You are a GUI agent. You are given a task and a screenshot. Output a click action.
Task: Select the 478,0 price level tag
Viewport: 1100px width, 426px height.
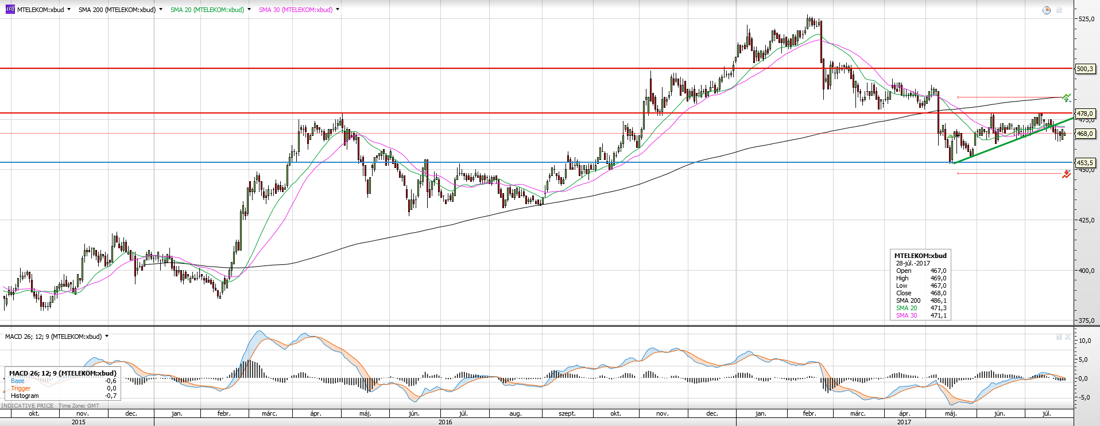[1085, 114]
